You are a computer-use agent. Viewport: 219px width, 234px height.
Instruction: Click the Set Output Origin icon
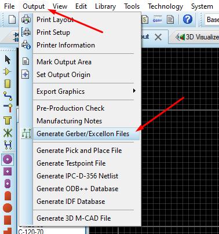click(x=25, y=74)
